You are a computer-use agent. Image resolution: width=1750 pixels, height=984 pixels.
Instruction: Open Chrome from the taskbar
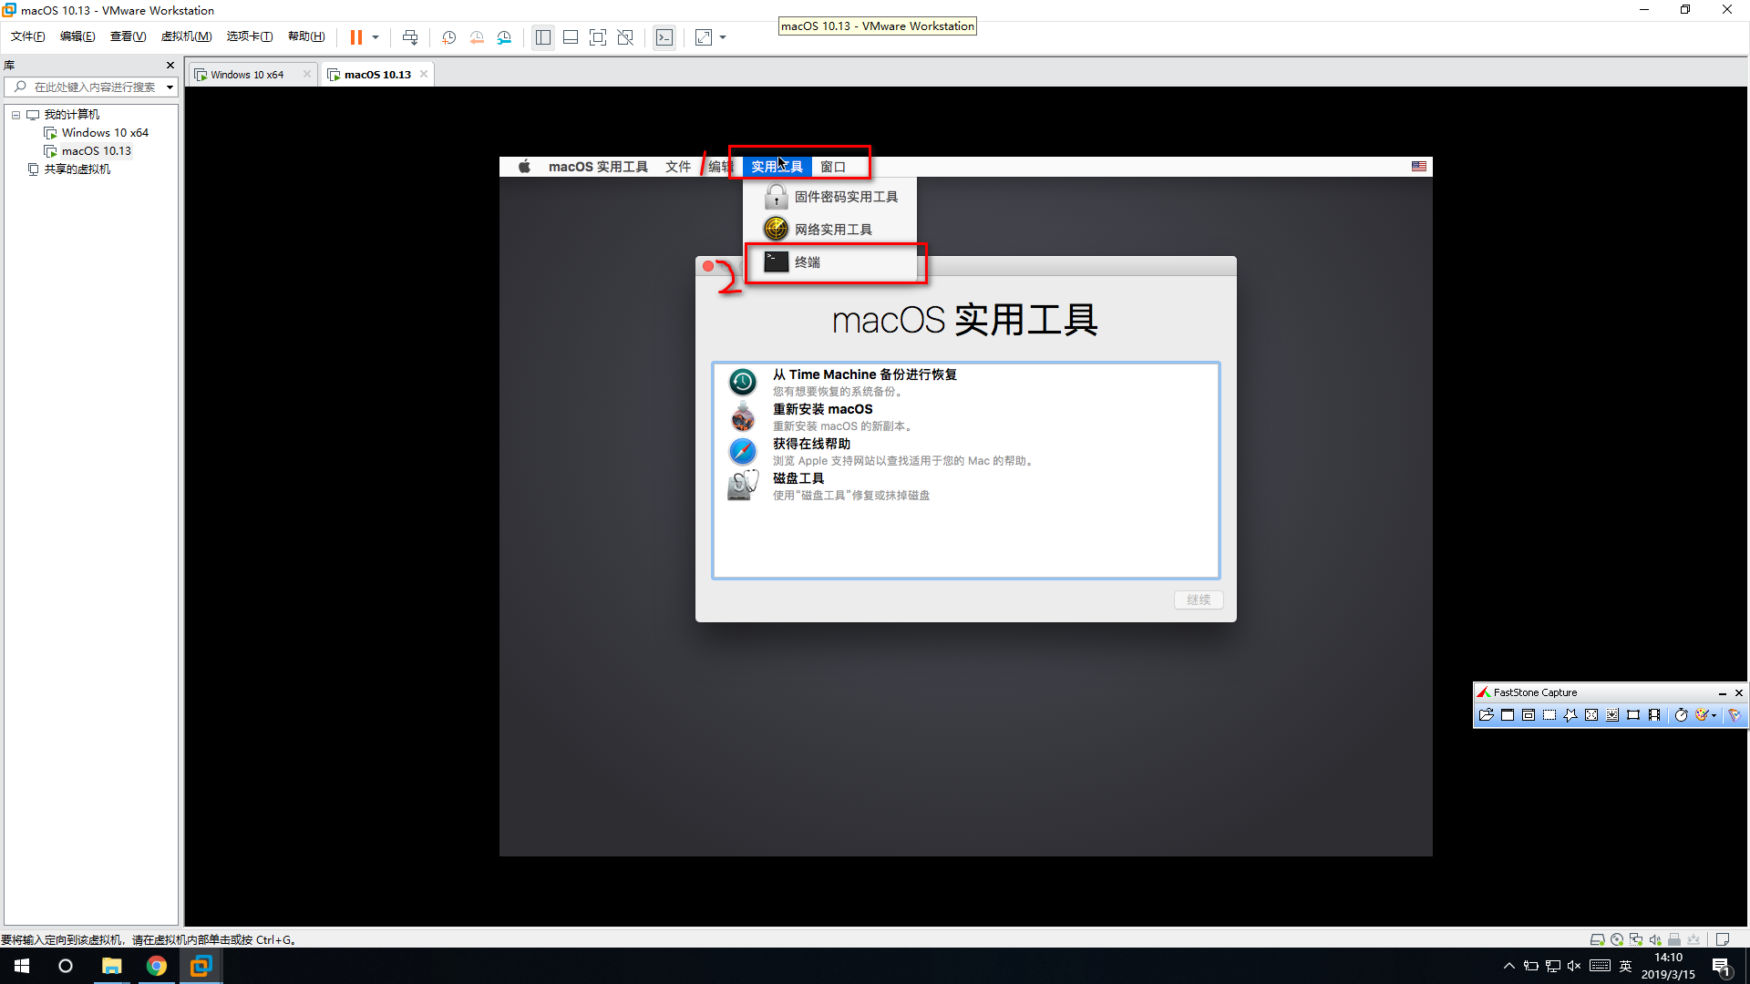[157, 966]
